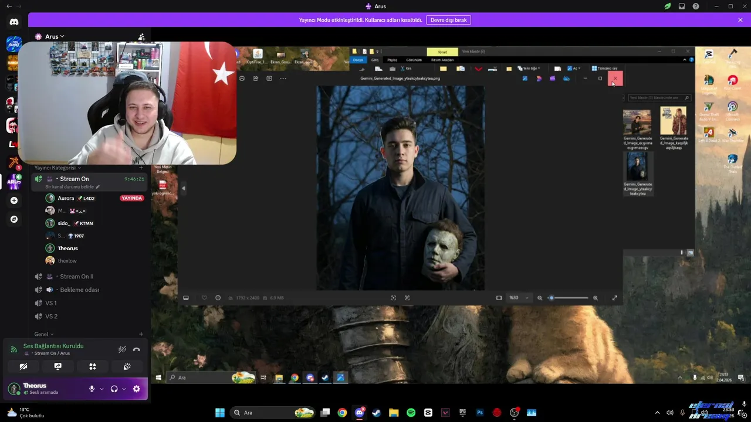Open the Dosya tab in streamed Explorer
Image resolution: width=751 pixels, height=422 pixels.
click(358, 60)
